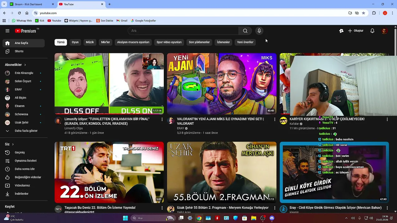Viewport: 397px width, 223px height.
Task: Open Videolarınız in sidebar
Action: [x=24, y=186]
